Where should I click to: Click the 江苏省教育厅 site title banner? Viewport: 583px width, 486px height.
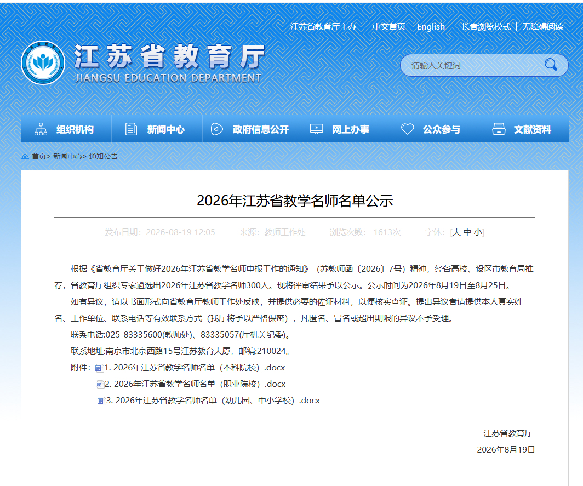coord(169,62)
